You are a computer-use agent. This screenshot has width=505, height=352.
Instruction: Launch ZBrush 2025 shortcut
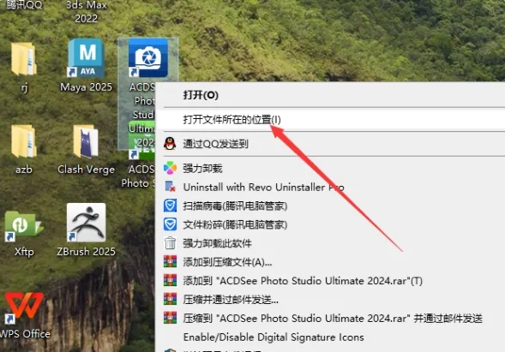86,223
